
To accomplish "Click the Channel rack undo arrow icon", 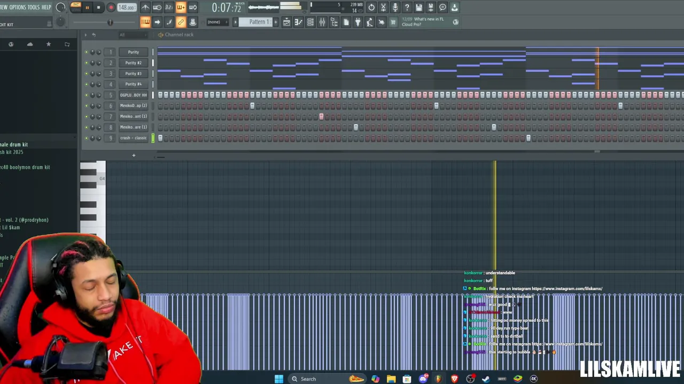I will click(94, 35).
